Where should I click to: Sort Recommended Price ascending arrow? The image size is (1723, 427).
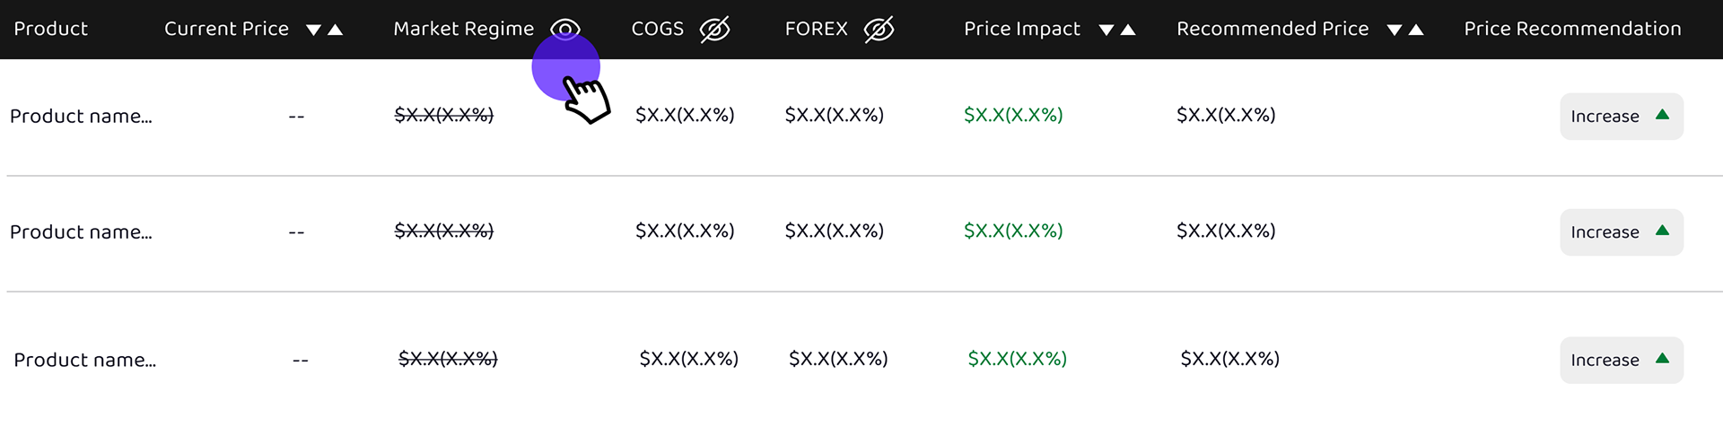tap(1417, 30)
